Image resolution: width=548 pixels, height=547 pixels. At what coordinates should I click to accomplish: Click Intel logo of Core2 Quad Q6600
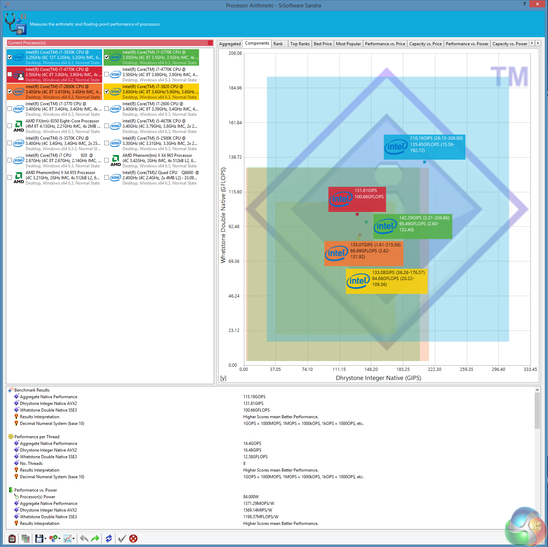(x=115, y=178)
